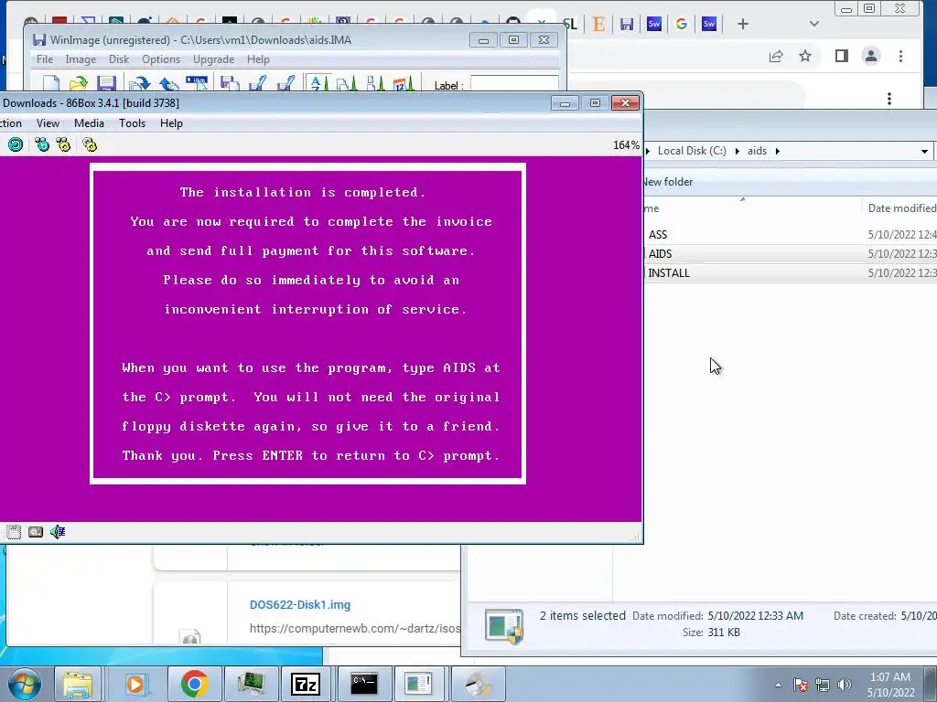Click the network tray icon

(823, 685)
